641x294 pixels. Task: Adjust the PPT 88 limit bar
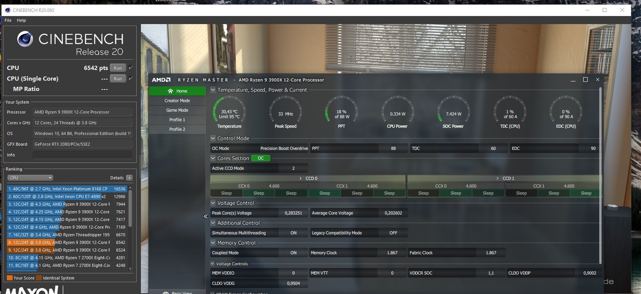coord(359,148)
